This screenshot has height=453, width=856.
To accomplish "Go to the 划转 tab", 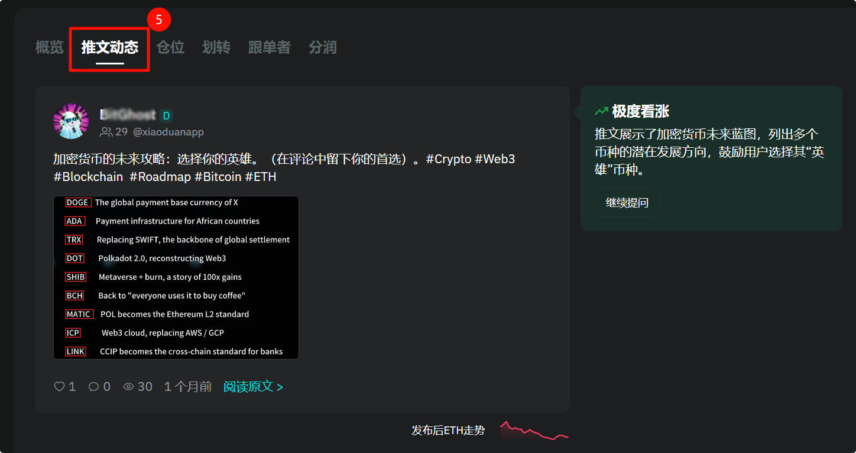I will coord(216,47).
